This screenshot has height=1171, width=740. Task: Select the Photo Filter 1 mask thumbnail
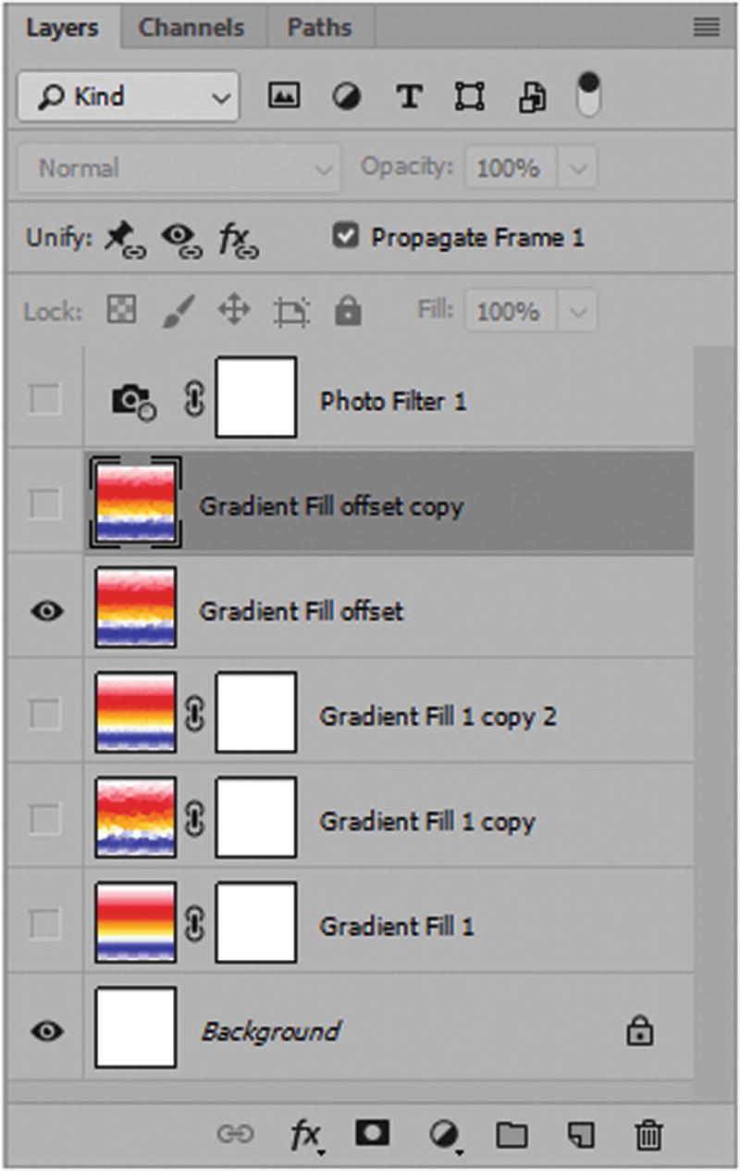coord(255,399)
